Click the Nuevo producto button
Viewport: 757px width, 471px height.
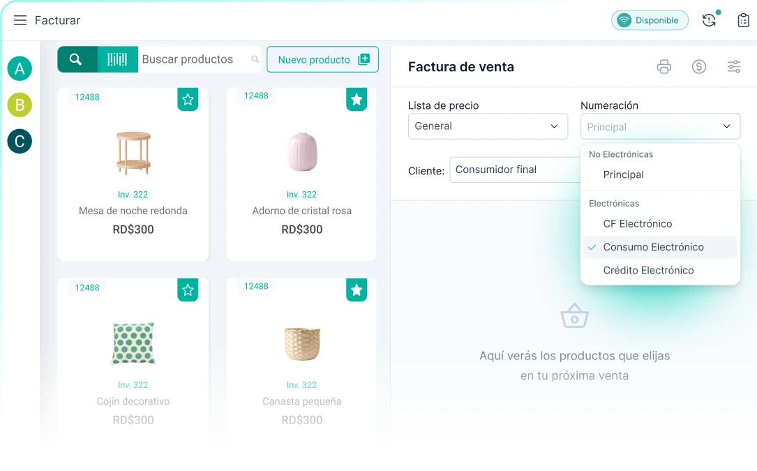322,59
